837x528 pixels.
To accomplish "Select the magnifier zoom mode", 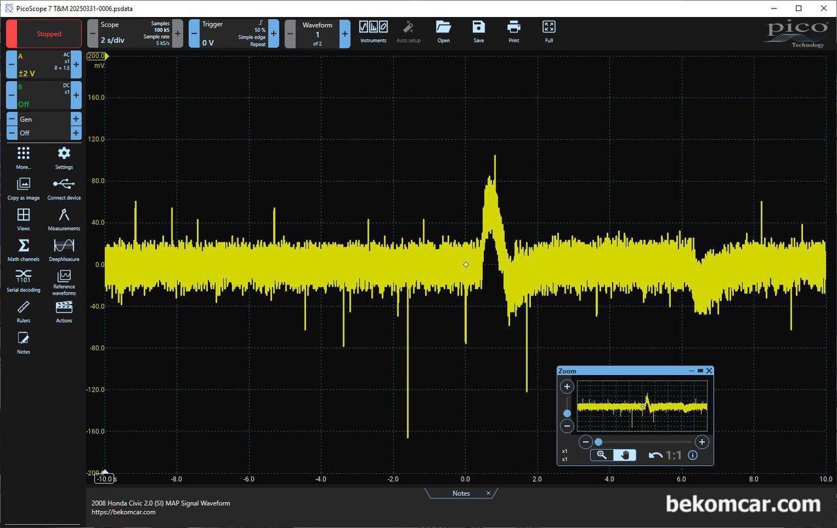I will (x=602, y=455).
